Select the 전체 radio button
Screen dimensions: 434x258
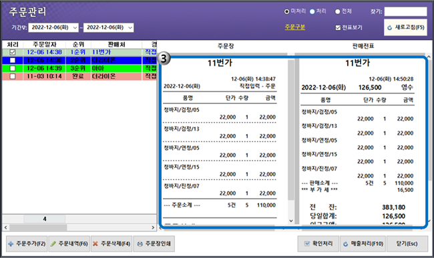pos(337,11)
